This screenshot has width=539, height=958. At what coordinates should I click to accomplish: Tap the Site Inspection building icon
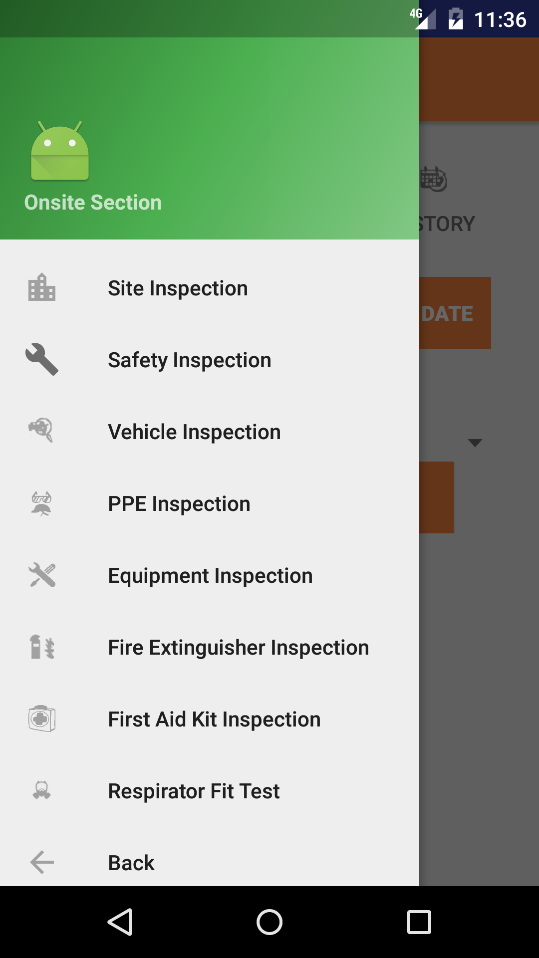(42, 288)
